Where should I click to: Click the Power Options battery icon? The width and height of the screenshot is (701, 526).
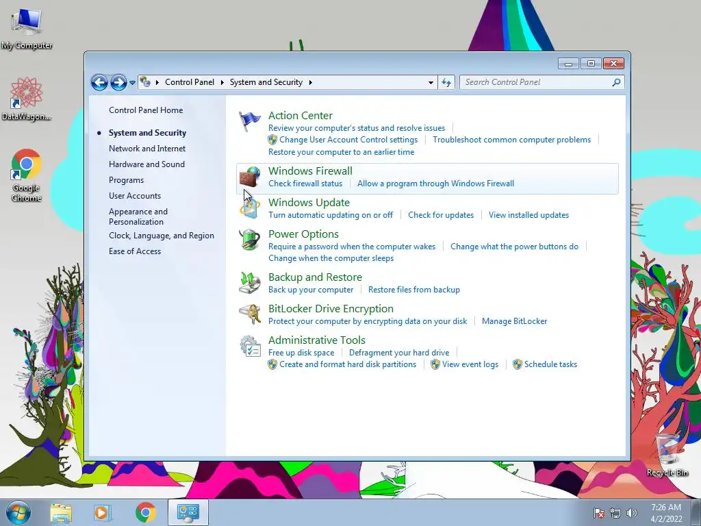point(249,240)
